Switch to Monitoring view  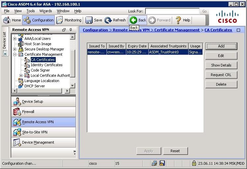(x=69, y=20)
